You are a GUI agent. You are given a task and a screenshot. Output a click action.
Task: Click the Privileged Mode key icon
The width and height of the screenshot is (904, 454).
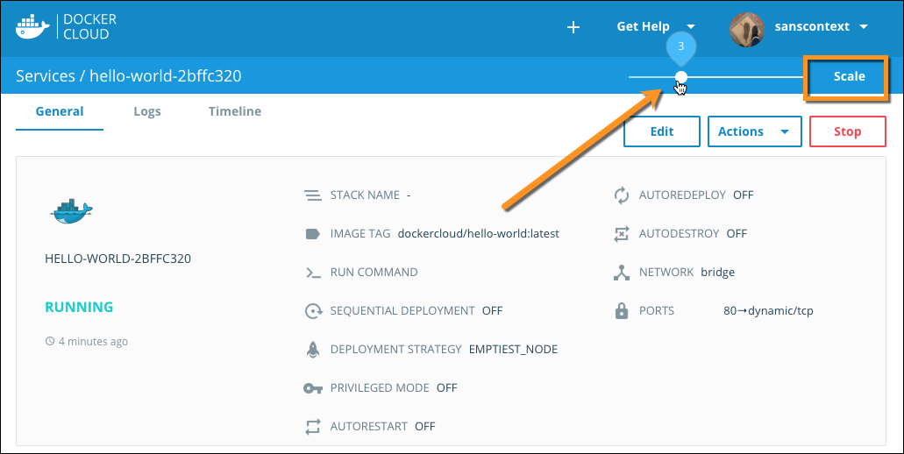click(312, 388)
